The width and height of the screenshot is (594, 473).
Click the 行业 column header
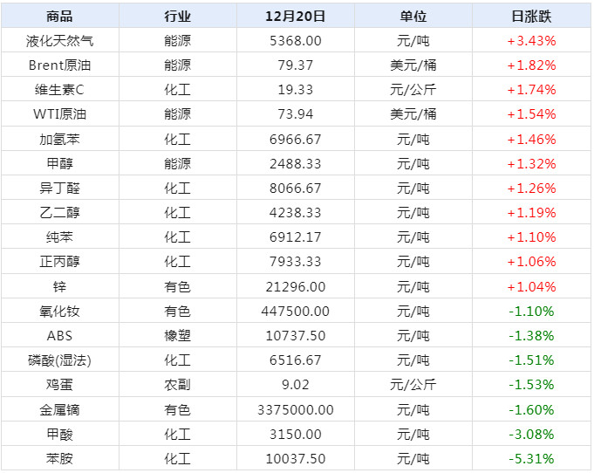[177, 16]
